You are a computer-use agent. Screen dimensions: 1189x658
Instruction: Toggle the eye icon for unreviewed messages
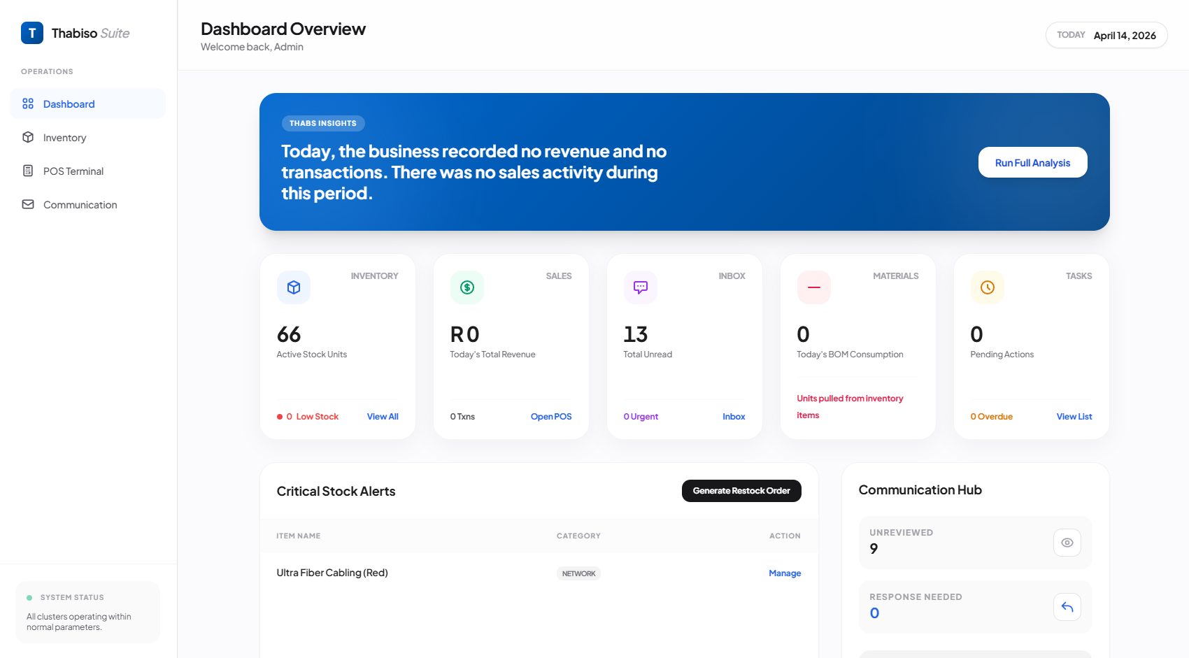coord(1067,543)
